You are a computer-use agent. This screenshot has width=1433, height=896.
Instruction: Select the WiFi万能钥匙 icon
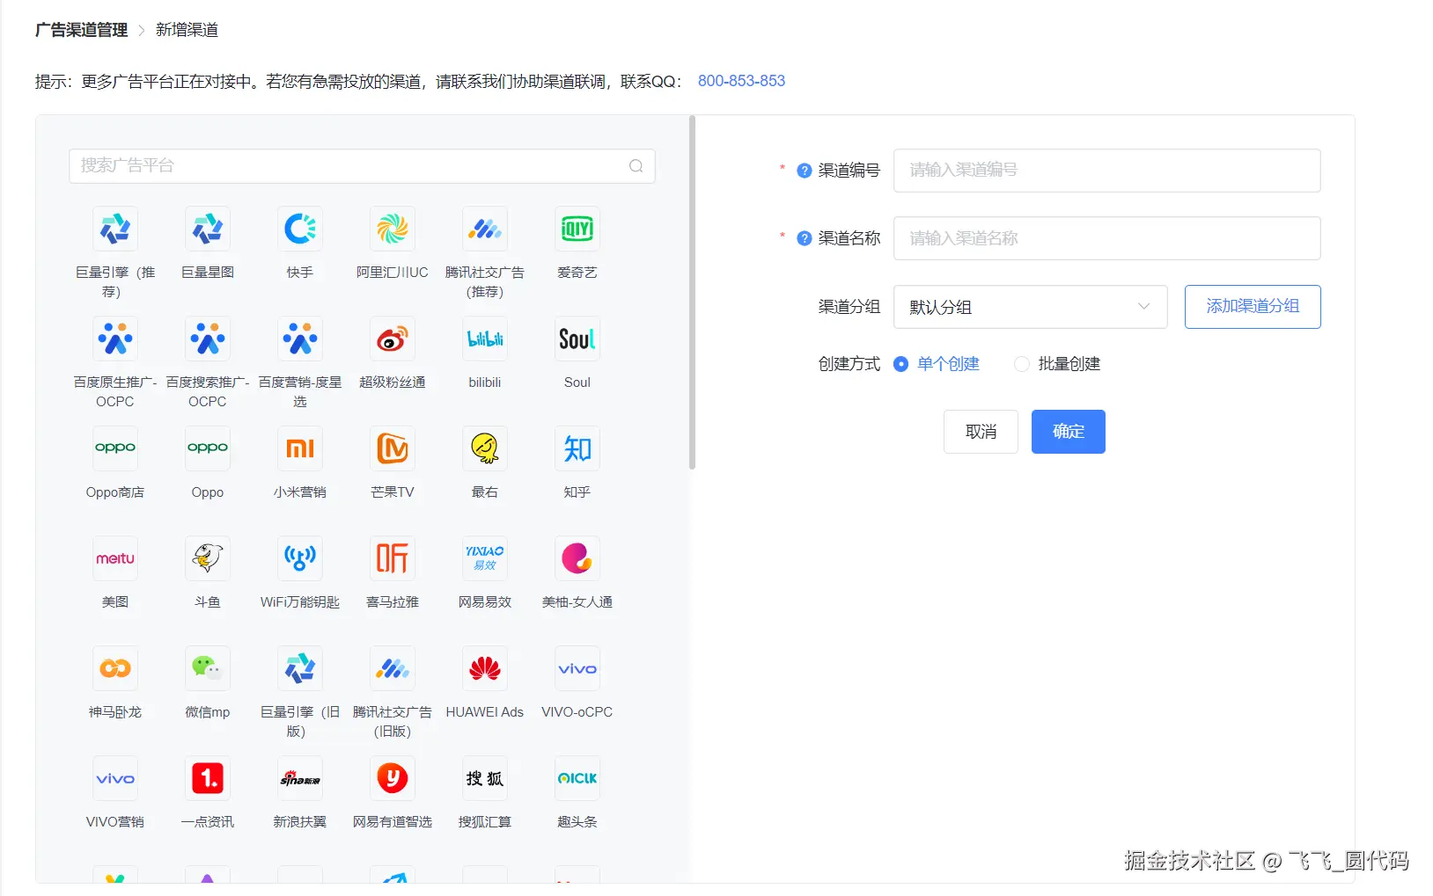click(x=300, y=558)
